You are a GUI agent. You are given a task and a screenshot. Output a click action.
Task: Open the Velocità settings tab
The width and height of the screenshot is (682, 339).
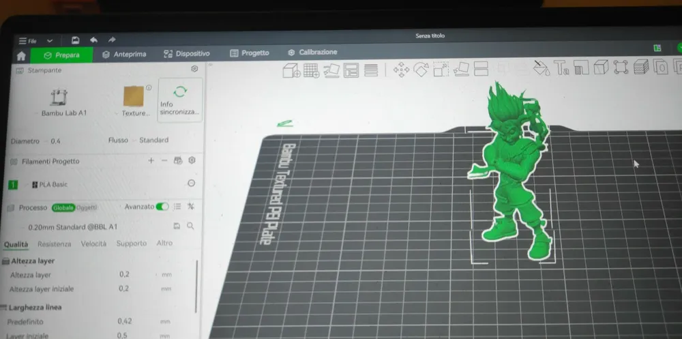(x=93, y=244)
